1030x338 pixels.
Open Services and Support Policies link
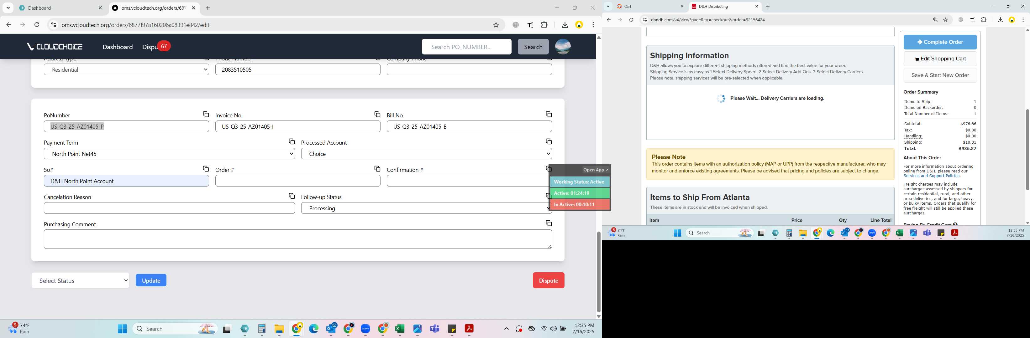point(931,176)
